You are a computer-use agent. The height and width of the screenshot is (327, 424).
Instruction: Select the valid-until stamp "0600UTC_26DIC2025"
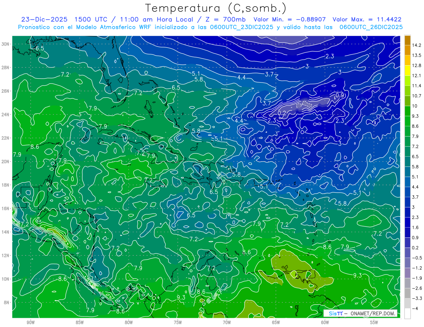pyautogui.click(x=371, y=27)
